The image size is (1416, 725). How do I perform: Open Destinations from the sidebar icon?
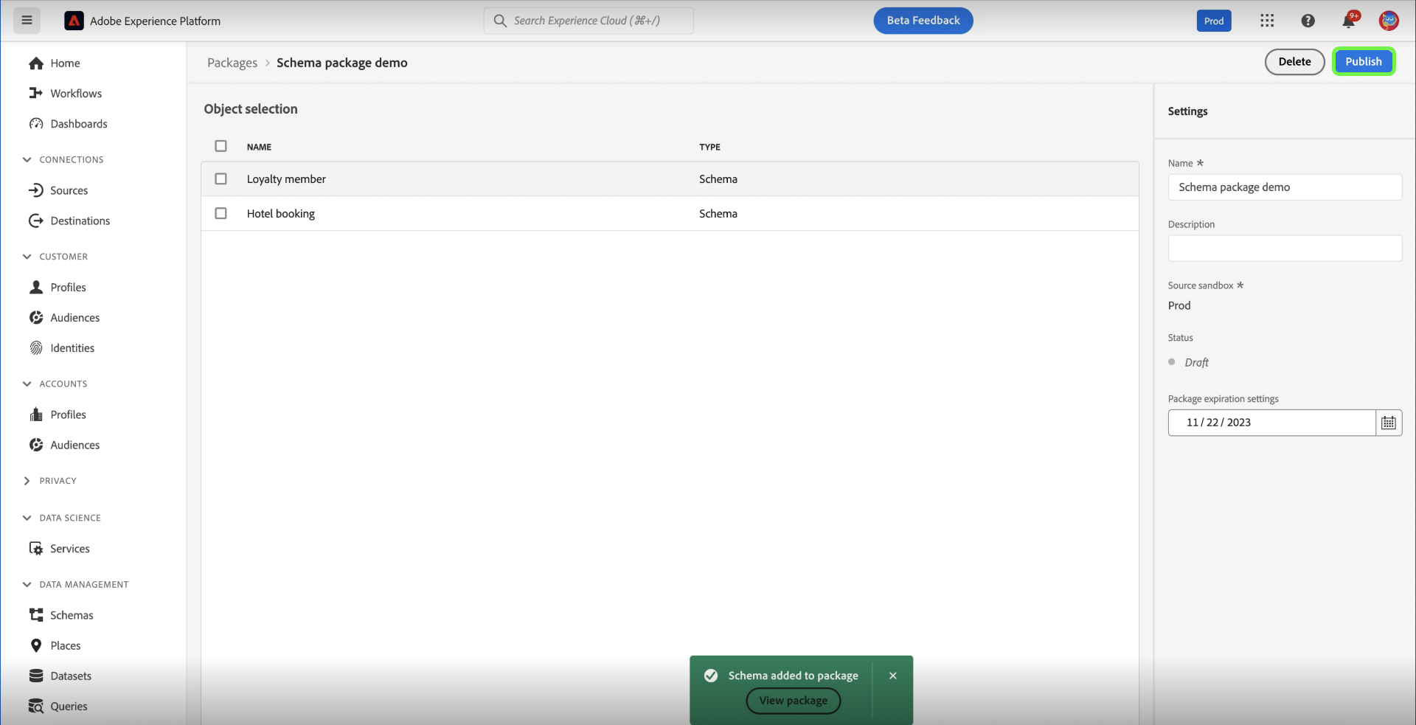pyautogui.click(x=36, y=220)
